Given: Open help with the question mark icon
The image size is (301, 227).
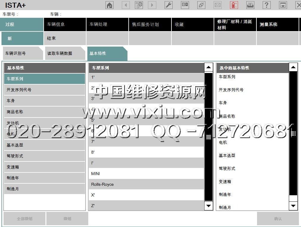Looking at the screenshot, I should [x=267, y=5].
